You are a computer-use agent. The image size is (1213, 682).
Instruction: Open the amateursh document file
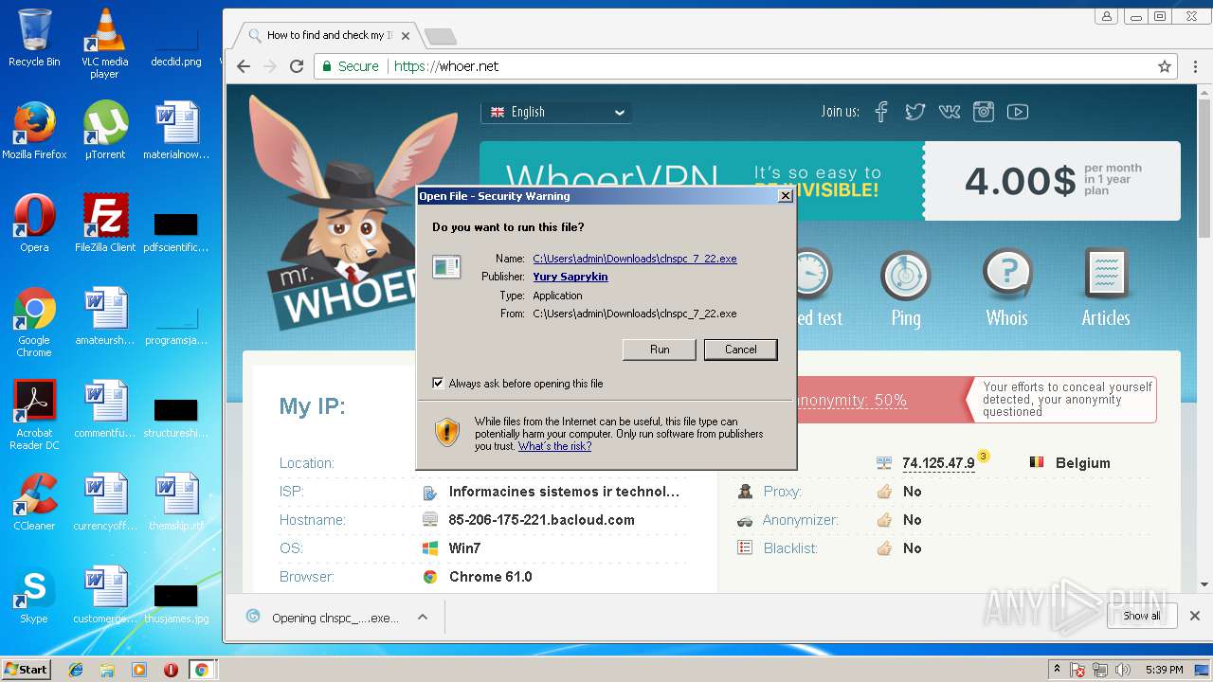tap(105, 315)
